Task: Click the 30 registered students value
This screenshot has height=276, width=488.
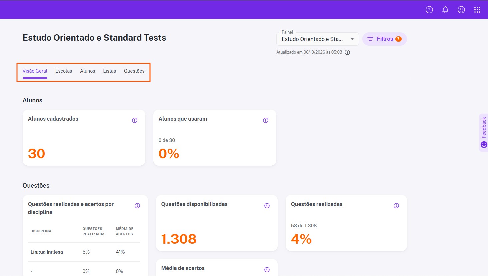Action: tap(36, 154)
